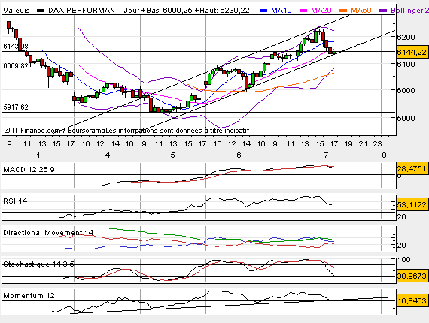This screenshot has width=429, height=323.
Task: Click the hour 19 label on time axis
Action: tap(348, 144)
